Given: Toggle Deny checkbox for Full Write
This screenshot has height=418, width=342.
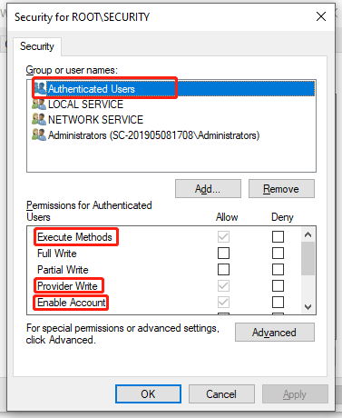Looking at the screenshot, I should (x=278, y=253).
